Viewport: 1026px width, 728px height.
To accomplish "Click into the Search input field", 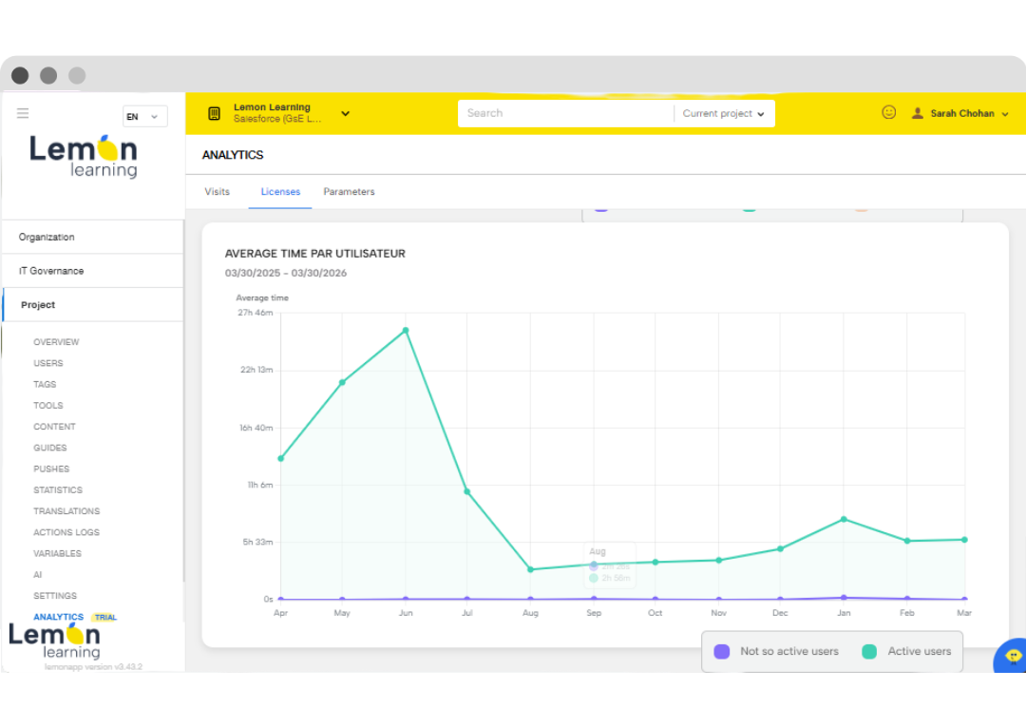I will (565, 113).
